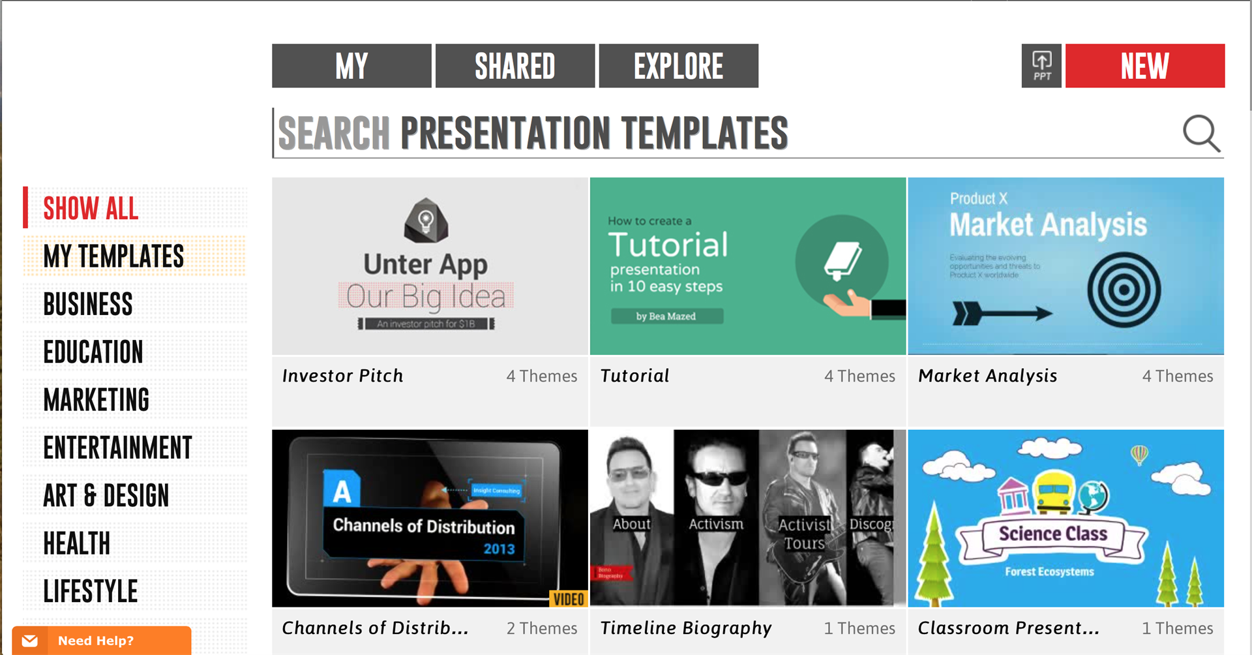The image size is (1252, 655).
Task: Click the Classroom Present... title
Action: (x=1008, y=628)
